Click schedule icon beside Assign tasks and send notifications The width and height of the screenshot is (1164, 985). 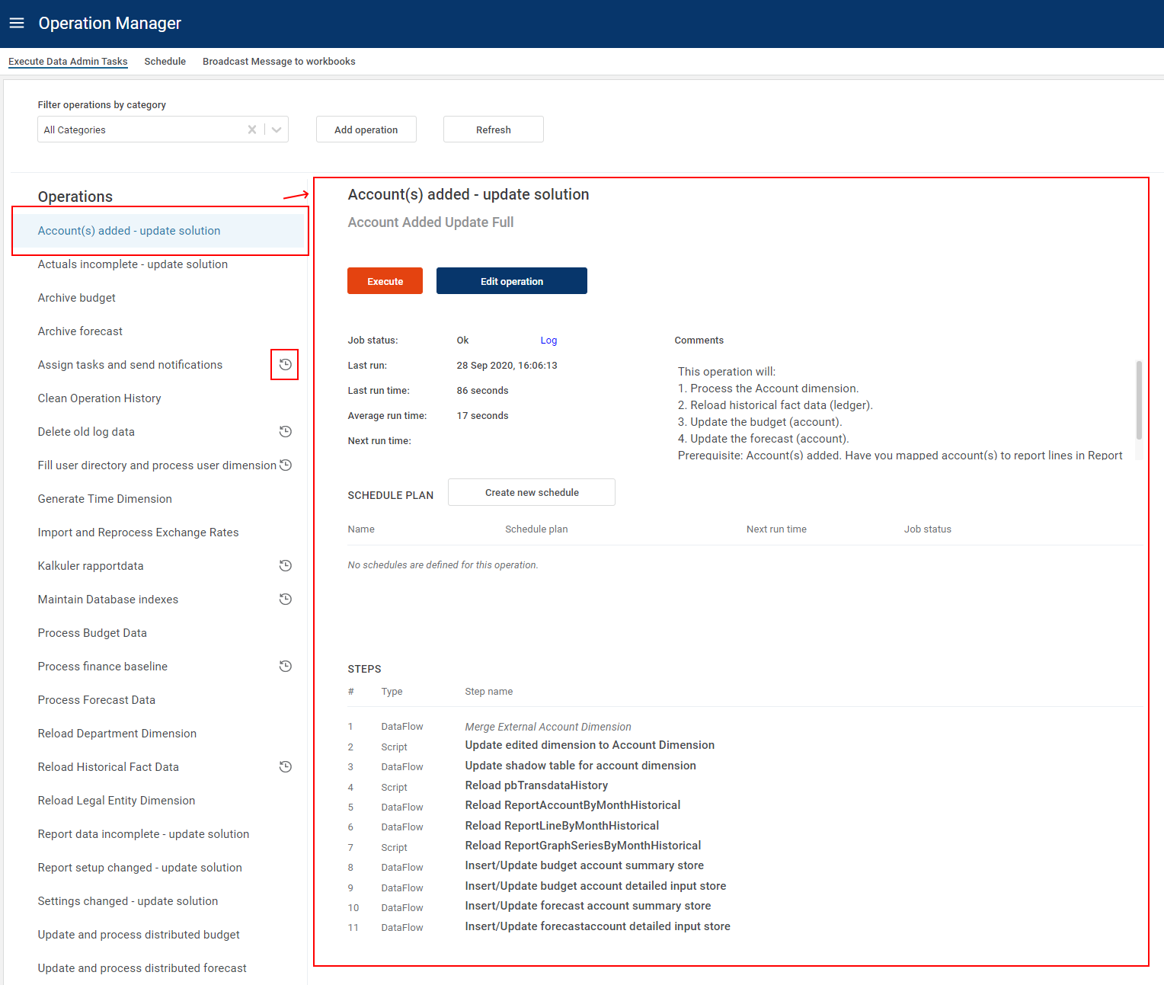(285, 365)
